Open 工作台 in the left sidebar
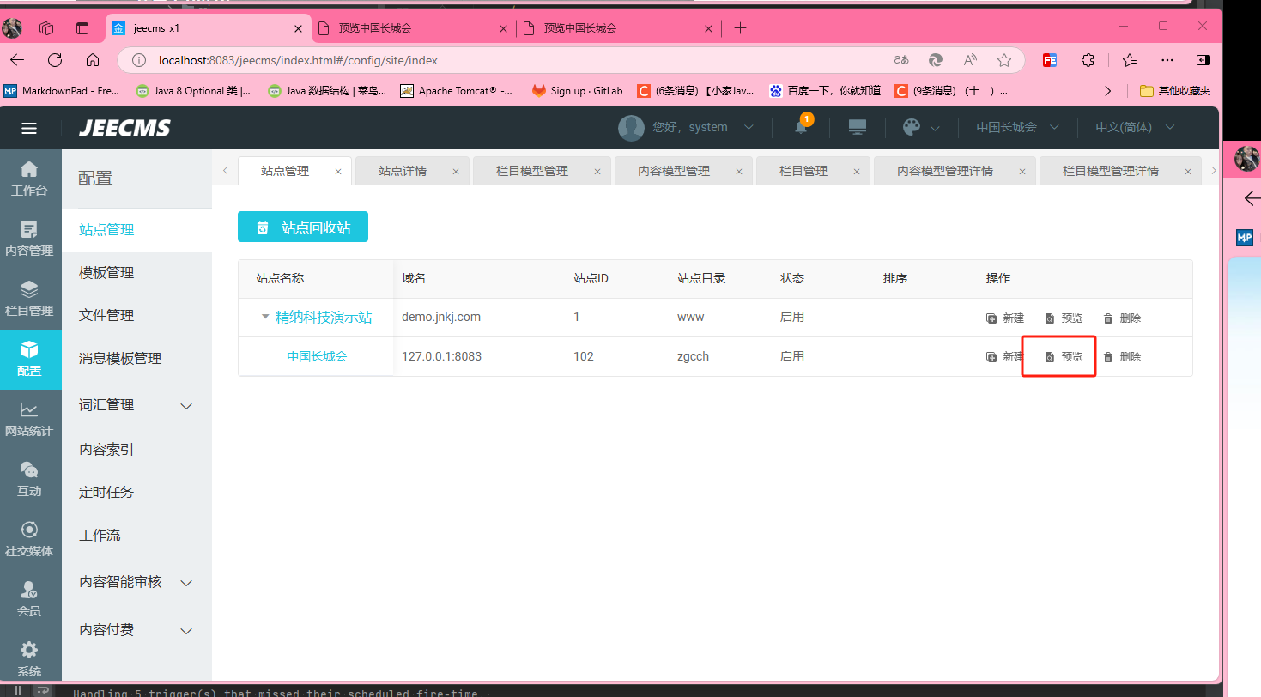1261x697 pixels. [29, 178]
